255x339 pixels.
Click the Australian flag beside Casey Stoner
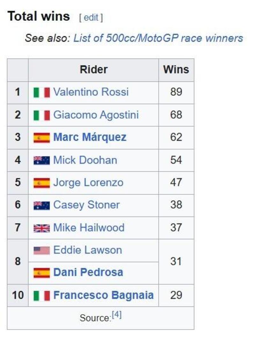point(42,205)
